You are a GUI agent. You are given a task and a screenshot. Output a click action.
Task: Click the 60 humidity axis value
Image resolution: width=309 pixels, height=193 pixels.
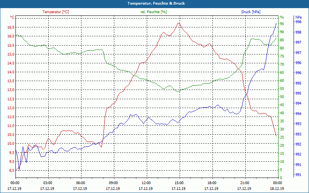click(x=282, y=81)
